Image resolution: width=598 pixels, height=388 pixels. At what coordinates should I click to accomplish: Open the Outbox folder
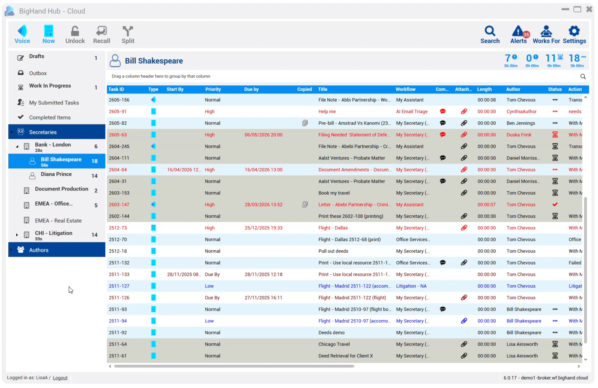(57, 73)
